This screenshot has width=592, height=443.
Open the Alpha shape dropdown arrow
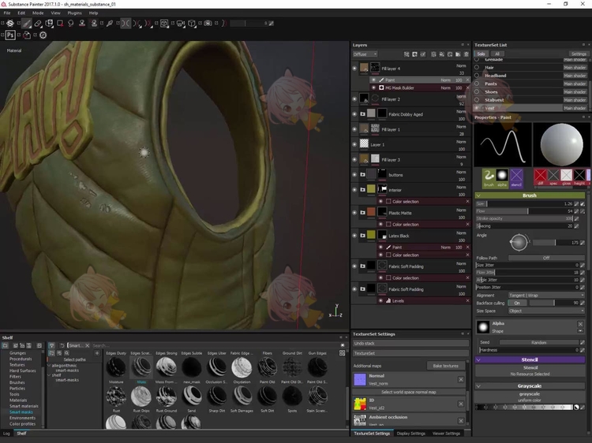pos(580,331)
